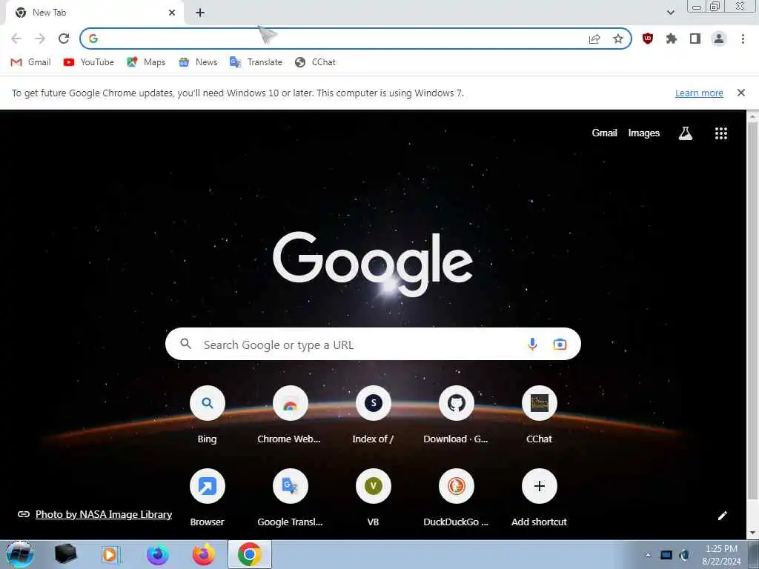Open the Gmail bookmark

pos(30,62)
